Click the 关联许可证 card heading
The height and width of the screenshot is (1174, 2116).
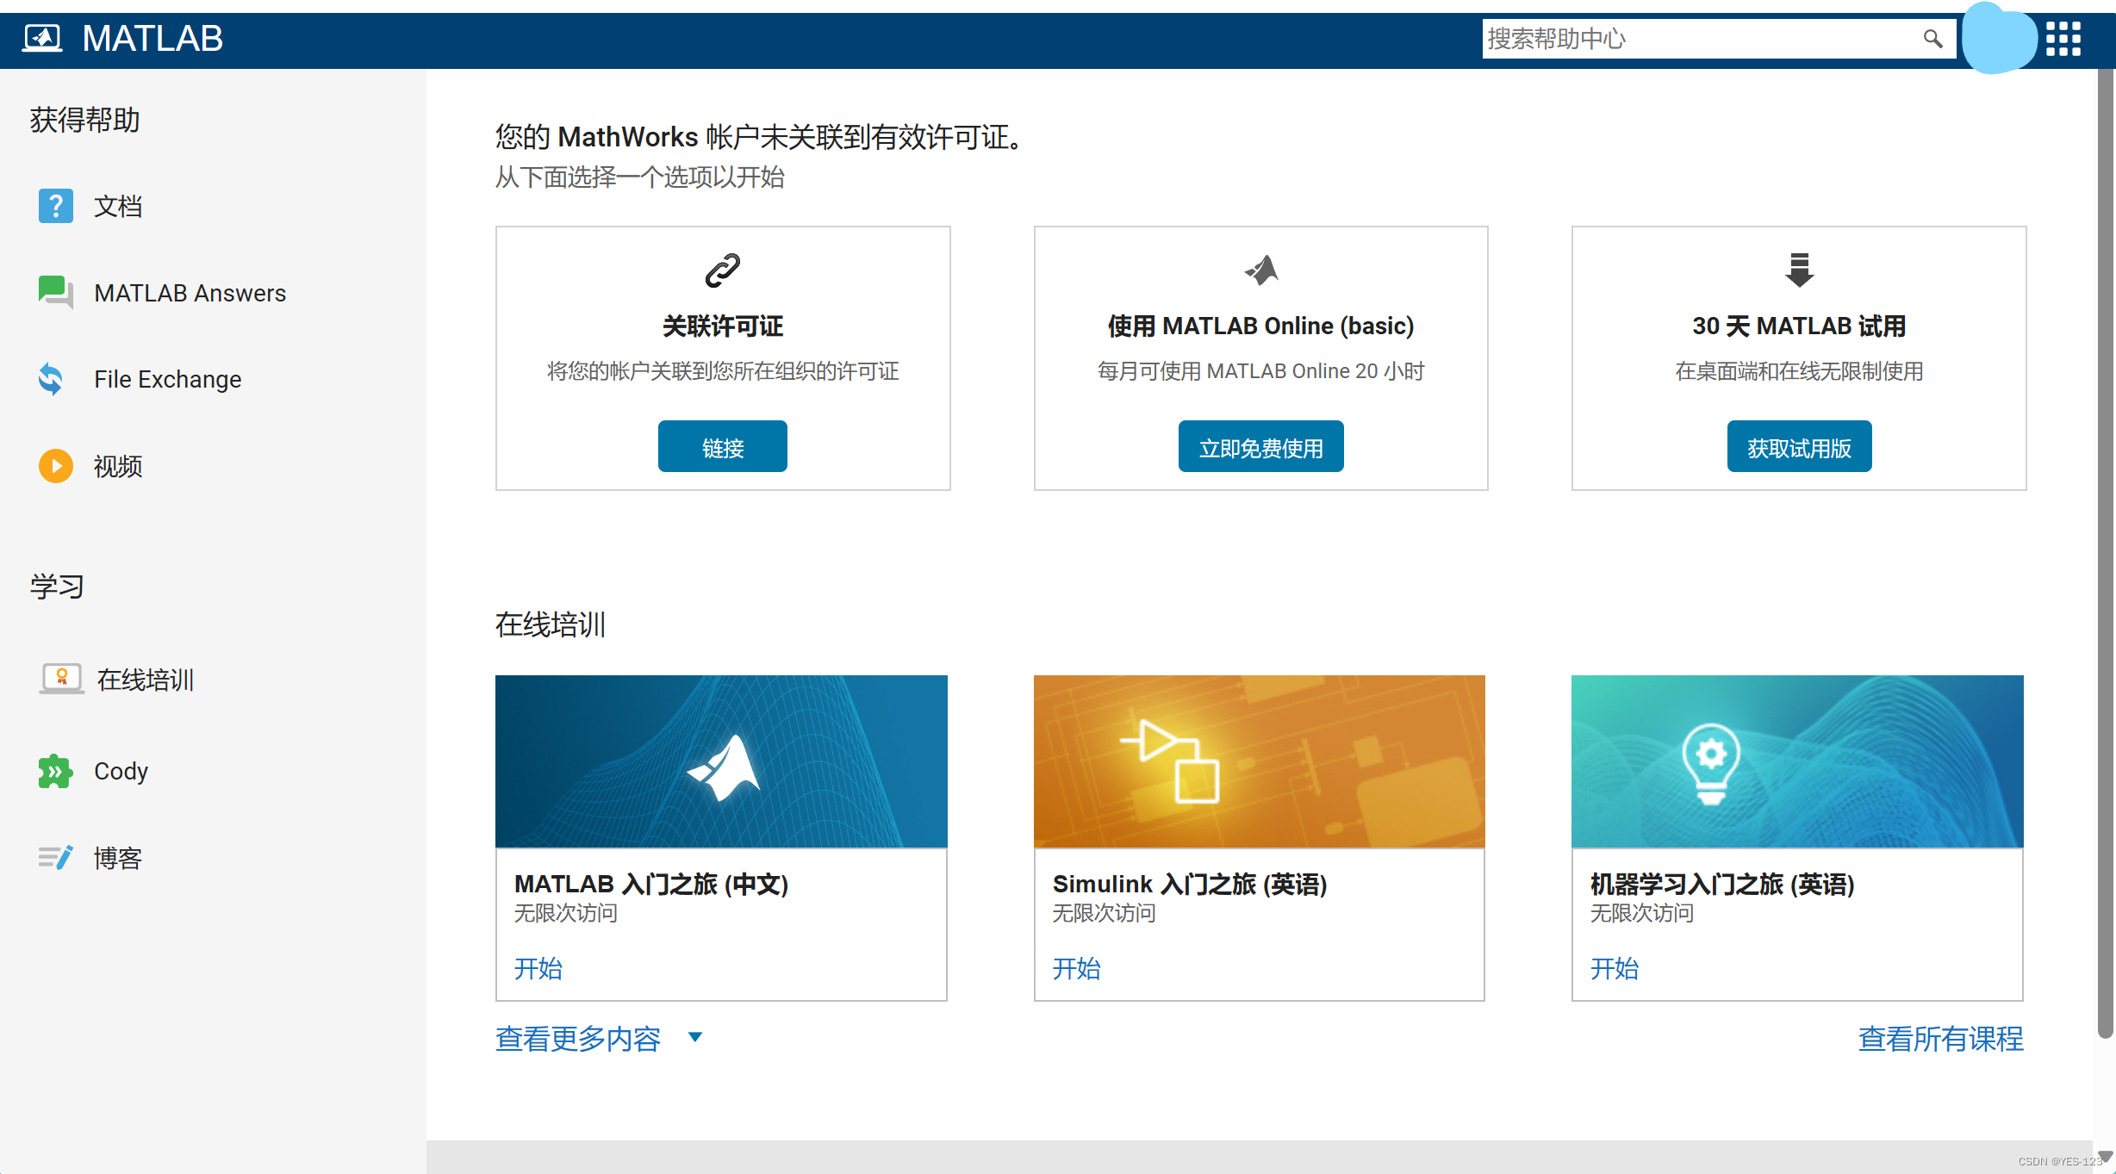pyautogui.click(x=723, y=326)
